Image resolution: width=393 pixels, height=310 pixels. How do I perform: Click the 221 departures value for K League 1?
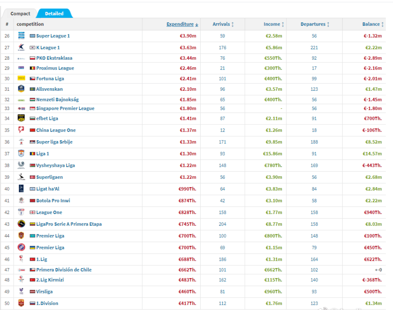click(314, 48)
